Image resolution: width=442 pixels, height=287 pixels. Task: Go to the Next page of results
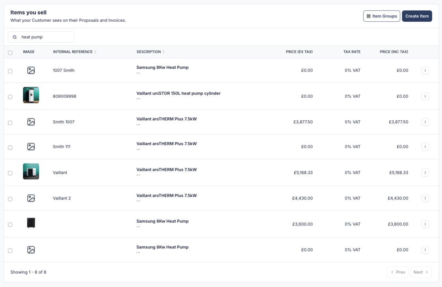(421, 272)
